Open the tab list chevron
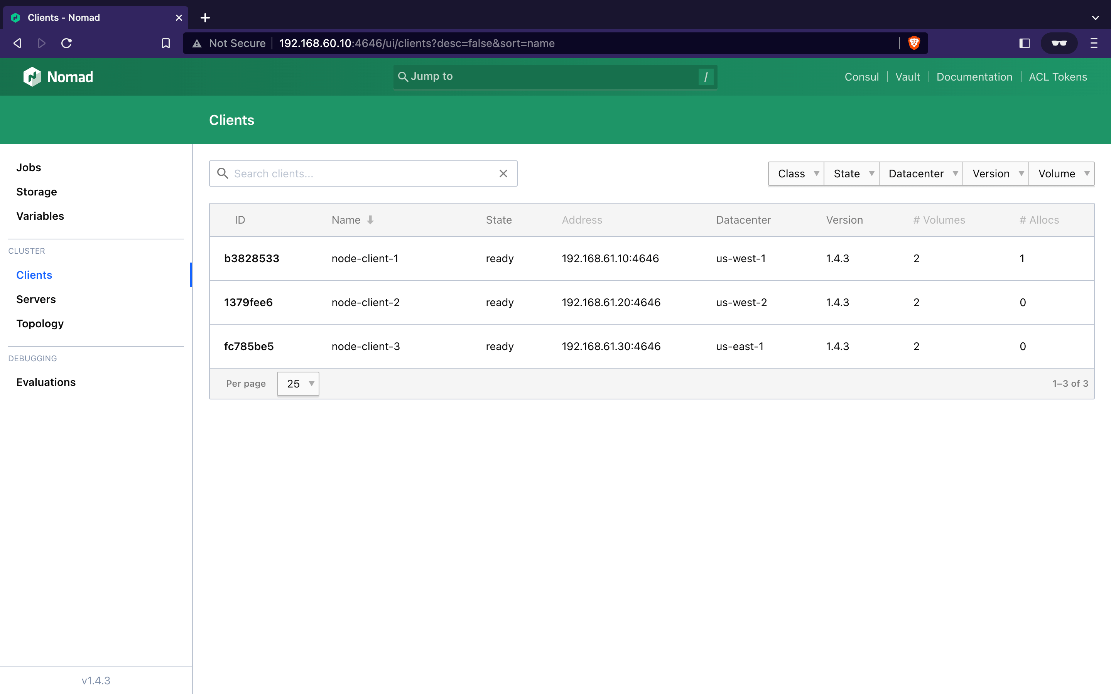1111x694 pixels. click(1096, 17)
